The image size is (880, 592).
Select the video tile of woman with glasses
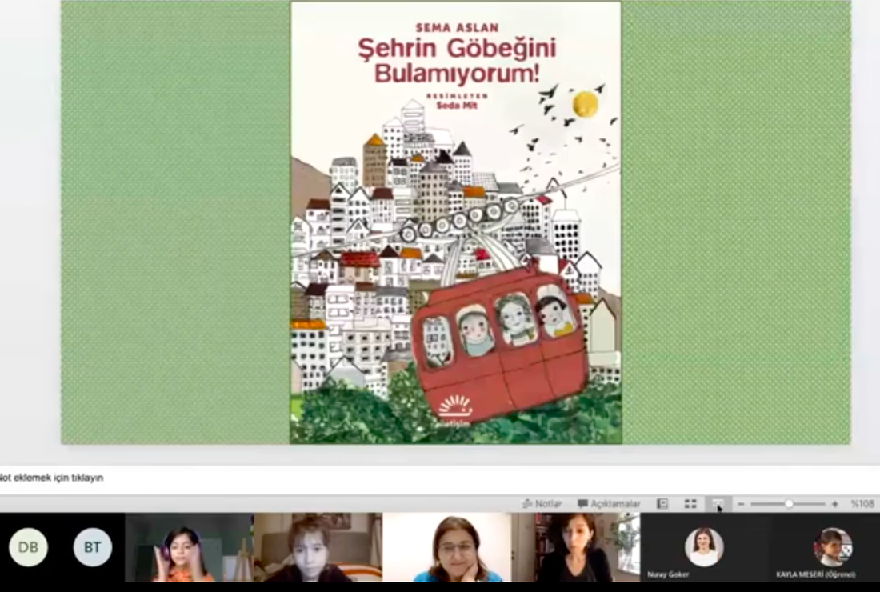447,547
